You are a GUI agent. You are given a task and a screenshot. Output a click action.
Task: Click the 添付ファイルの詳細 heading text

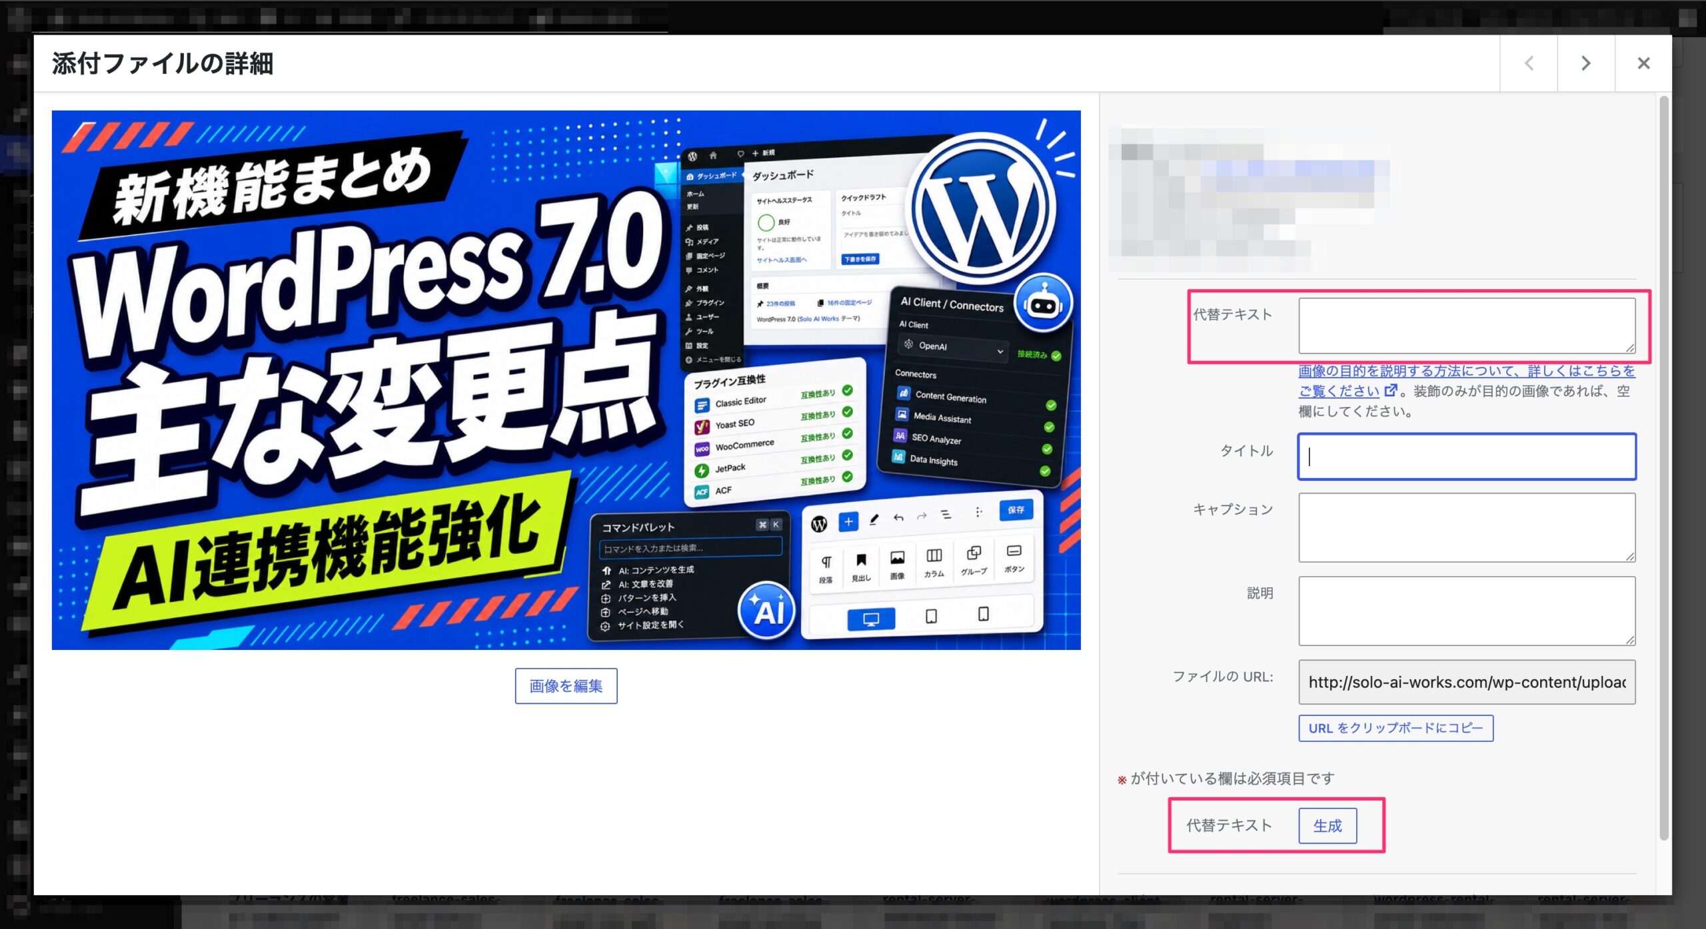[x=163, y=64]
